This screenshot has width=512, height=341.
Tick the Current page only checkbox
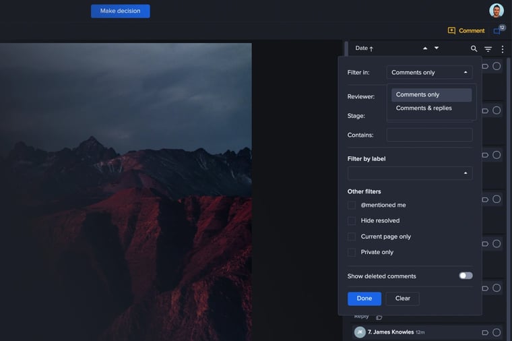[x=352, y=237]
